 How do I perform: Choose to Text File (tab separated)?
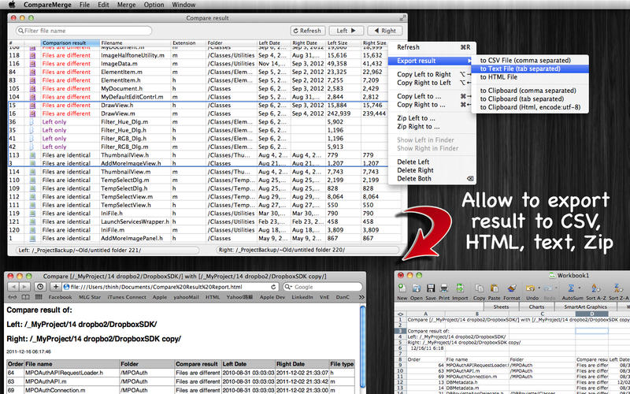coord(529,69)
